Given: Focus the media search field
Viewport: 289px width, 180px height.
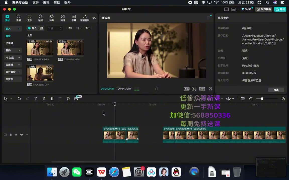Looking at the screenshot, I should [55, 28].
